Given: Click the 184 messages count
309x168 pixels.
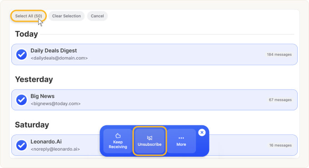Looking at the screenshot, I should pyautogui.click(x=279, y=54).
